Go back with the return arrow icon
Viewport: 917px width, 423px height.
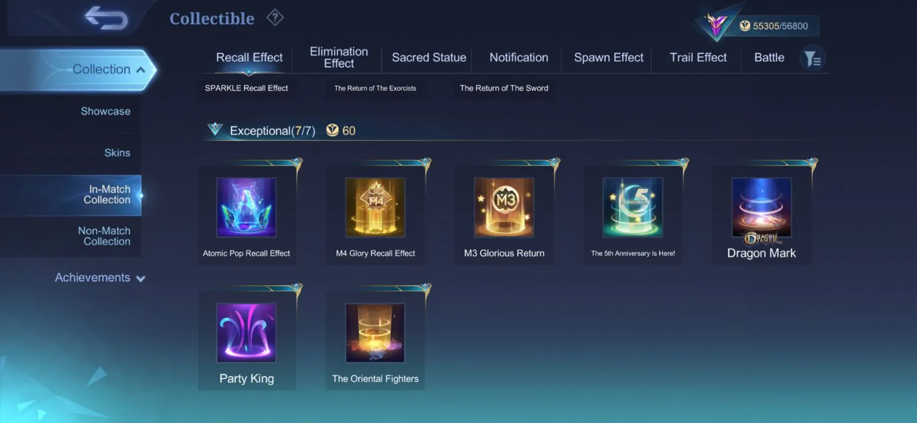pyautogui.click(x=106, y=18)
